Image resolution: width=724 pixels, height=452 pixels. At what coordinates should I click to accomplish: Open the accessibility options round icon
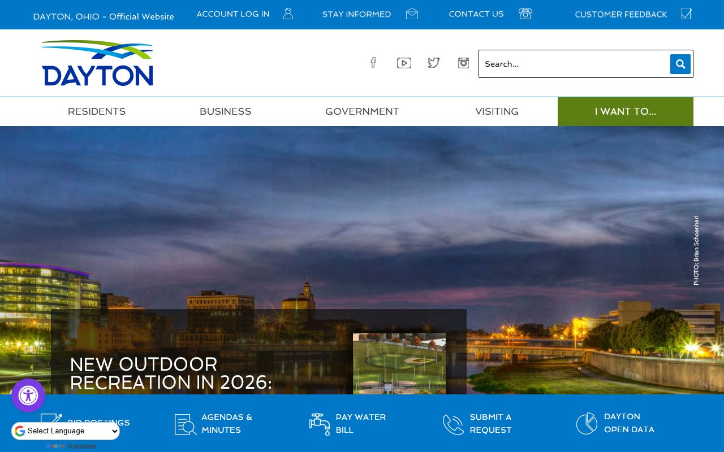pyautogui.click(x=28, y=395)
